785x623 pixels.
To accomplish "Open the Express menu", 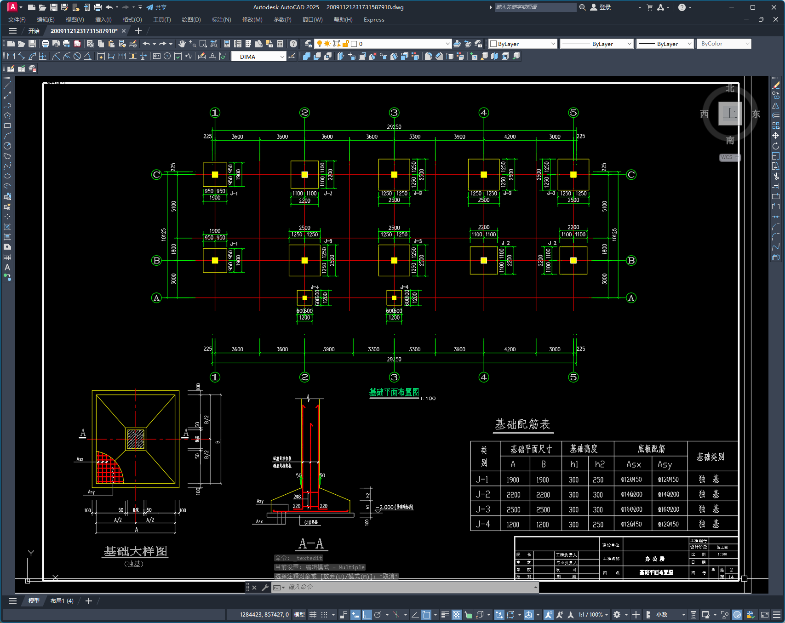I will [x=374, y=20].
